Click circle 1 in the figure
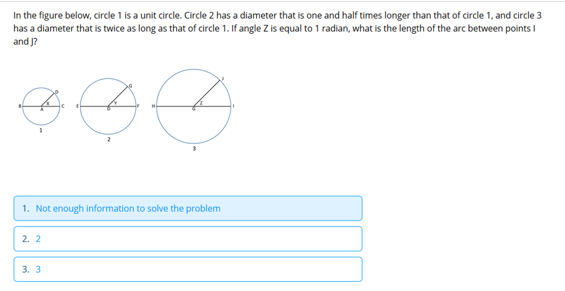The height and width of the screenshot is (291, 565). pos(41,106)
